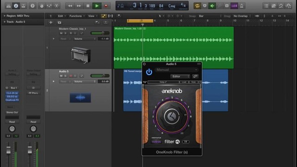Toggle Cycle mode yellow button
This screenshot has width=297, height=167.
click(197, 6)
